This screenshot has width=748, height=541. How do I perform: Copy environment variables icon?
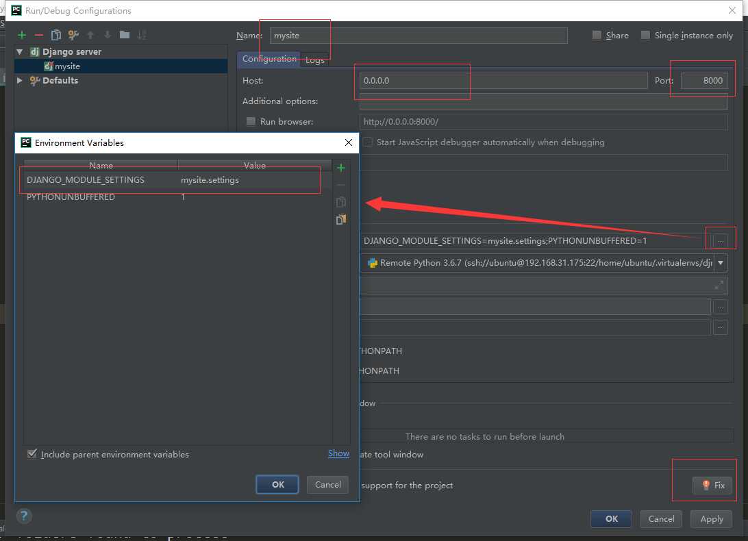pyautogui.click(x=341, y=202)
